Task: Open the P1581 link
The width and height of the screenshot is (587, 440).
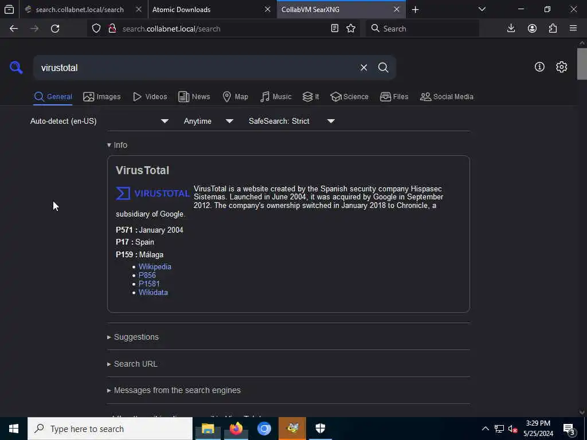Action: pyautogui.click(x=149, y=284)
